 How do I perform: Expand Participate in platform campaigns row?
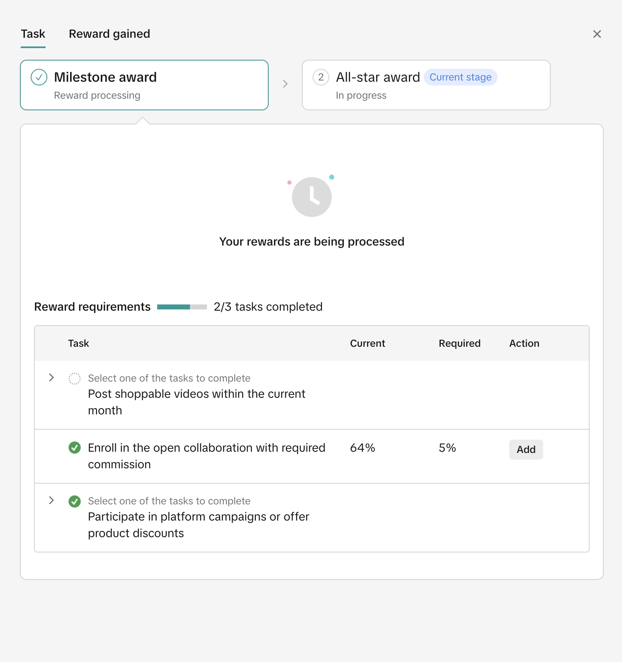pyautogui.click(x=51, y=500)
